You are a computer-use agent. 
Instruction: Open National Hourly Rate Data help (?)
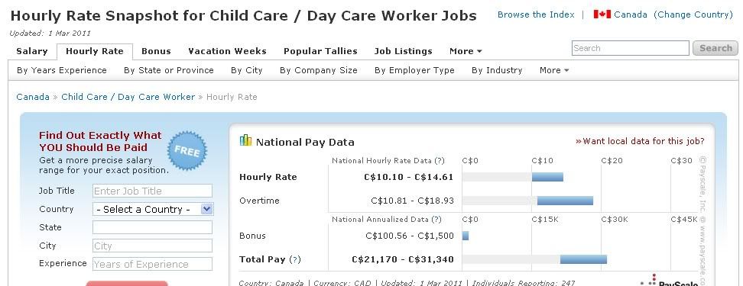[x=440, y=161]
